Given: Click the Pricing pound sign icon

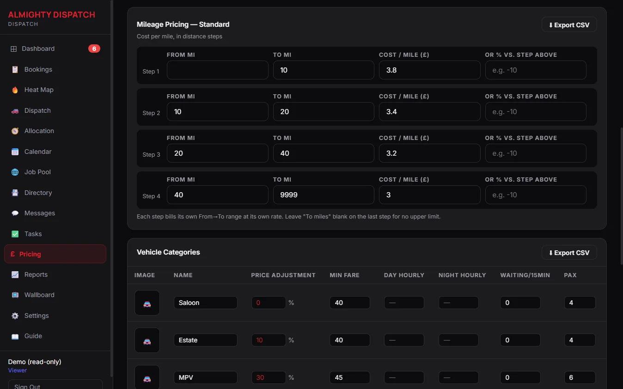Looking at the screenshot, I should (x=12, y=254).
